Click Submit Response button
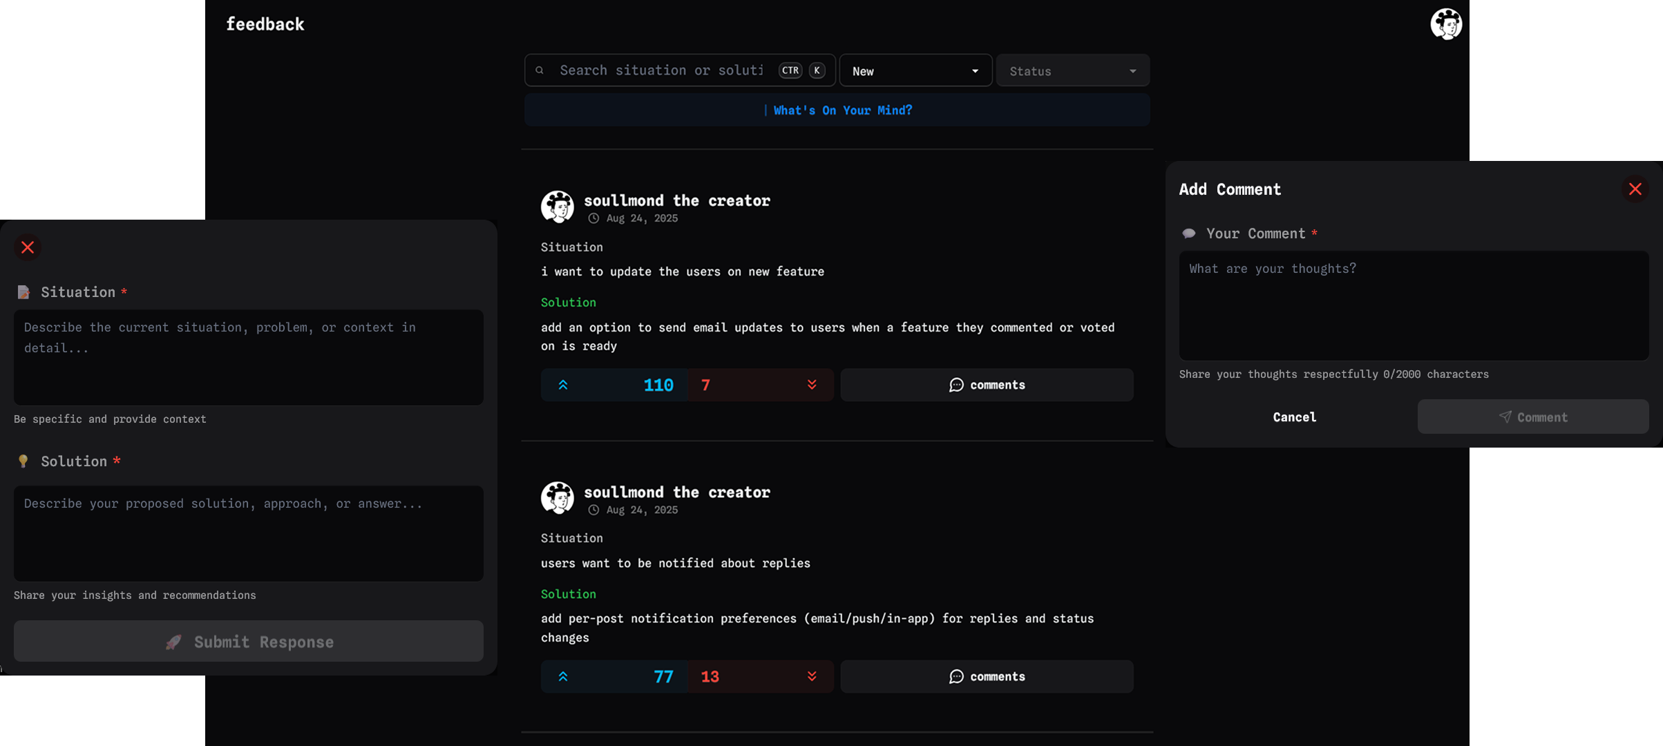The width and height of the screenshot is (1663, 746). pos(249,641)
